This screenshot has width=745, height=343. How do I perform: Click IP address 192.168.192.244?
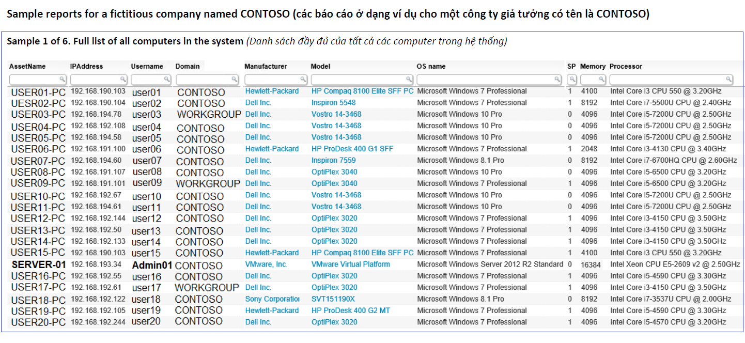(x=98, y=322)
